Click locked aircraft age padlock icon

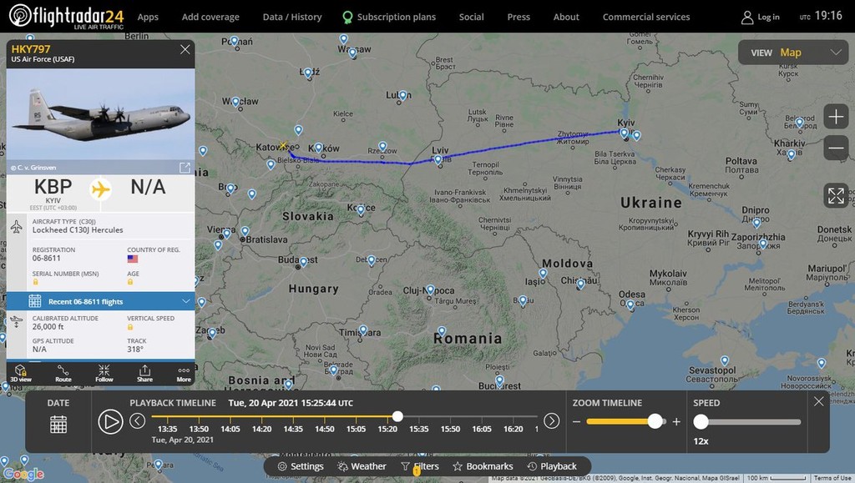130,282
